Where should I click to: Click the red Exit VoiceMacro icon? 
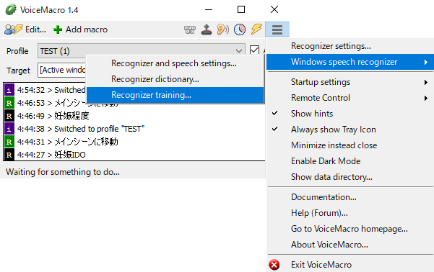[x=274, y=265]
